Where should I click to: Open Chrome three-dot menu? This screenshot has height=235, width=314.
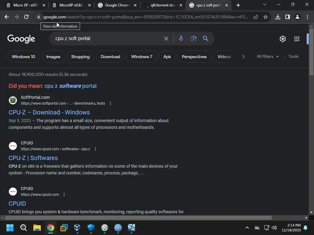[307, 17]
